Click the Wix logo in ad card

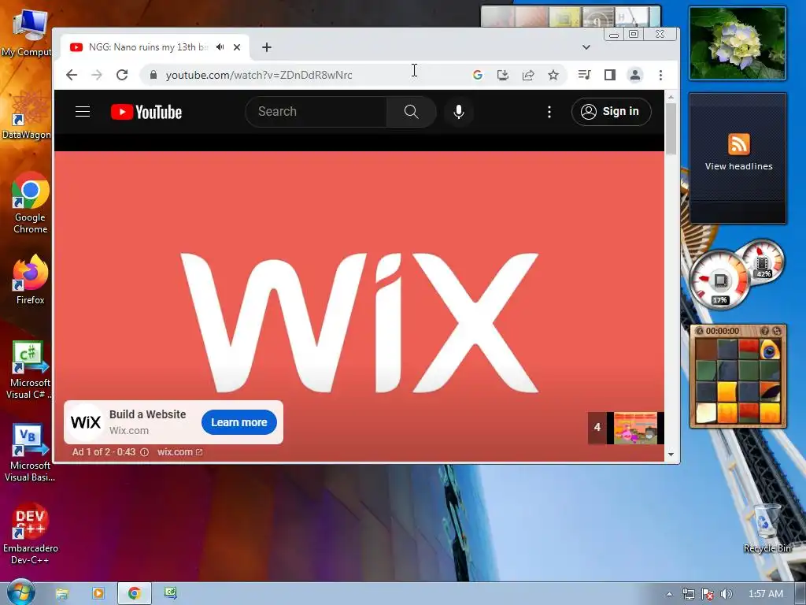tap(86, 422)
